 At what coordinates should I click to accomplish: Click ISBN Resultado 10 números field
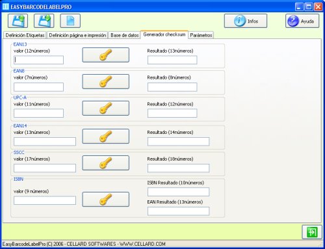point(178,192)
